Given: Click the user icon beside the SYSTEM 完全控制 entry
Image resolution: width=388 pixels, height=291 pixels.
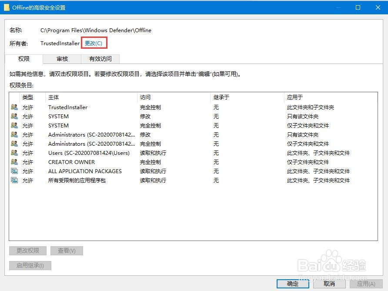Looking at the screenshot, I should pos(14,125).
